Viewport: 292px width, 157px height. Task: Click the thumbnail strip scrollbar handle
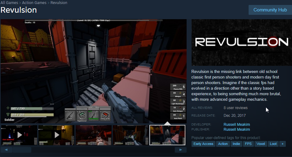point(22,150)
